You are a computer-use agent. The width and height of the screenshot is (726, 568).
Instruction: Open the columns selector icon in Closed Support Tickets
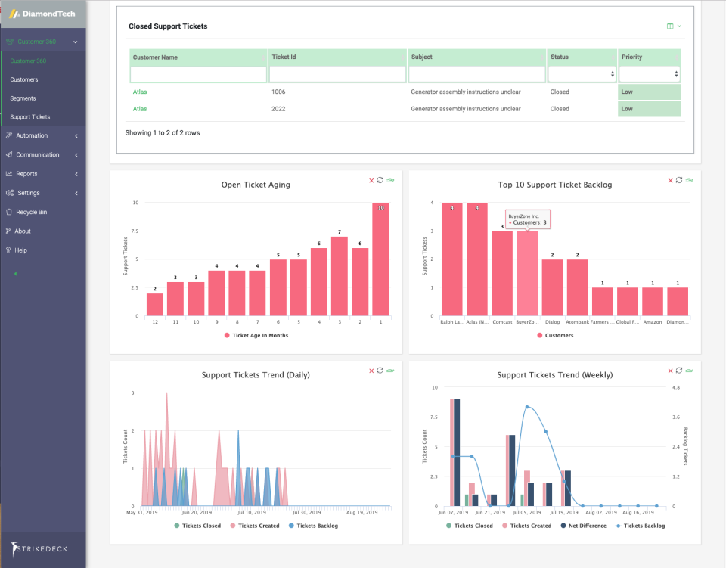[670, 26]
